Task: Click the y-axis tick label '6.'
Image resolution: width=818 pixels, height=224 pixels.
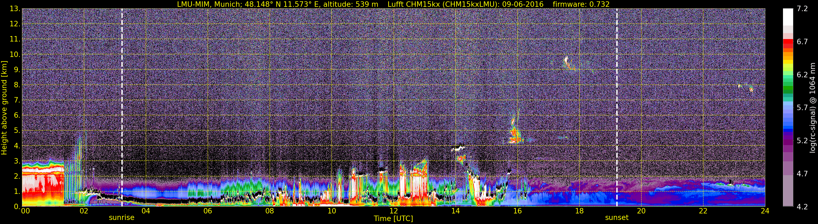Action: [17, 115]
